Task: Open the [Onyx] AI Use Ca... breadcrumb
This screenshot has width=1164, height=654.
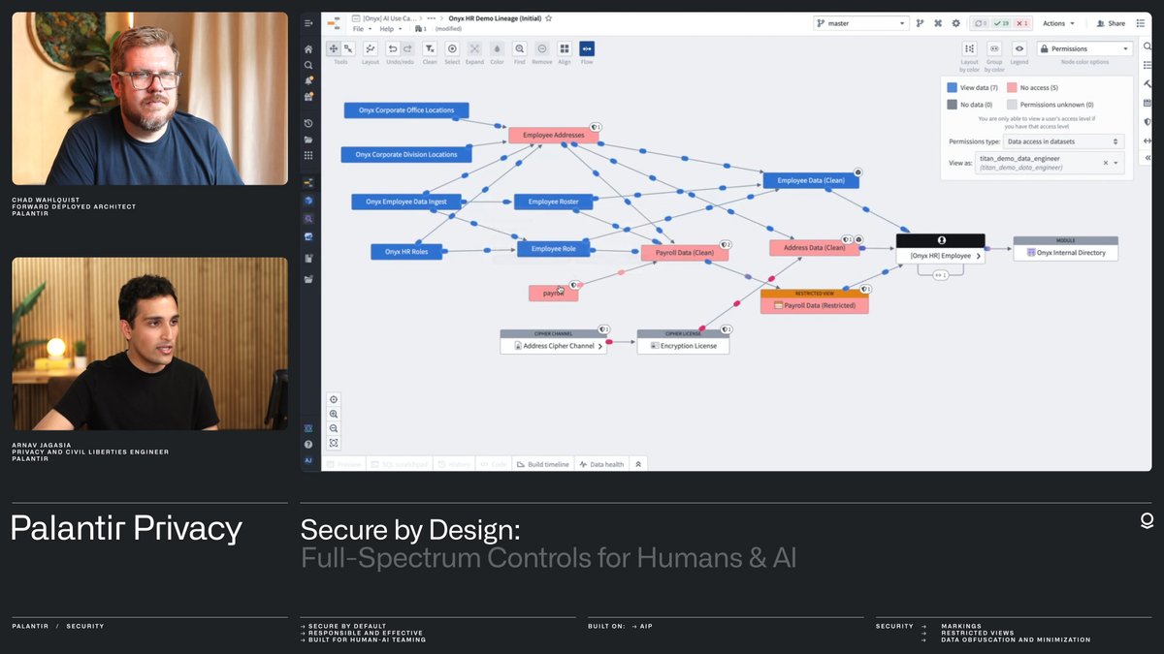Action: click(x=384, y=18)
